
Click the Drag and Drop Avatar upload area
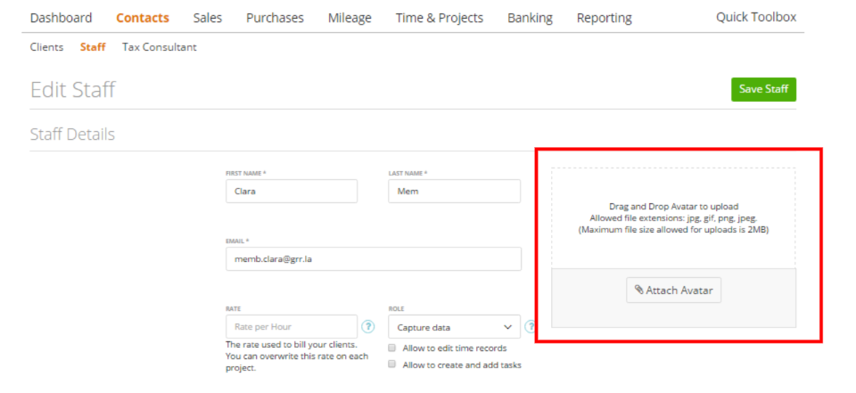(x=674, y=217)
